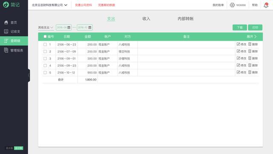Open the 其他支出 category dropdown
Screen dimensions: 273x154
[x=46, y=27]
